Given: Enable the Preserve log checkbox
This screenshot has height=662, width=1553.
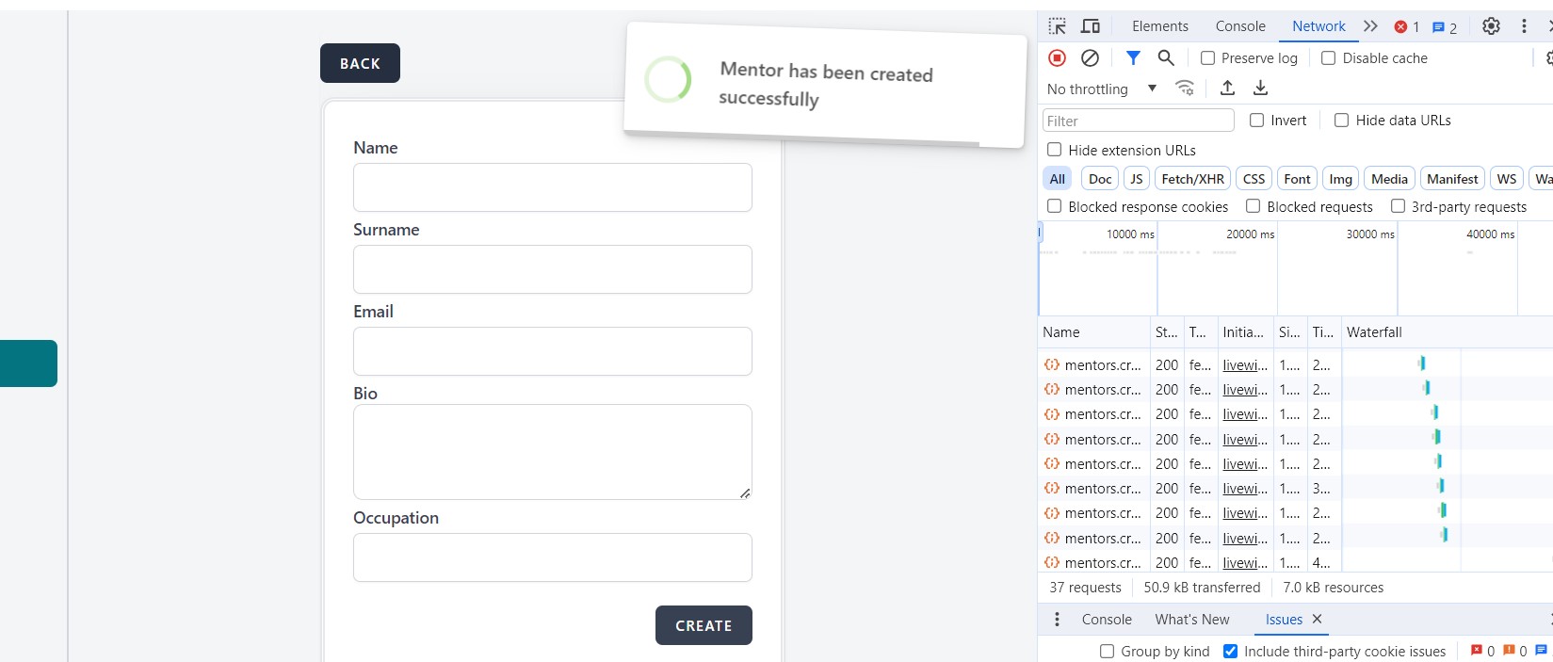Looking at the screenshot, I should tap(1208, 58).
